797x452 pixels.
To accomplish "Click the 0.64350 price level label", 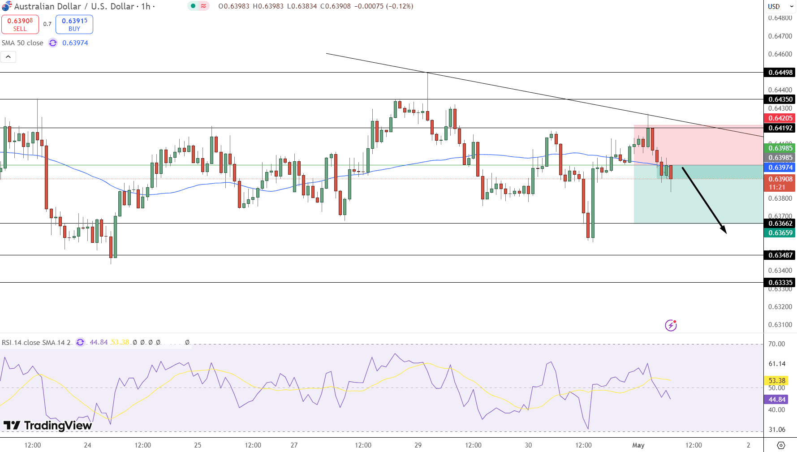I will click(780, 99).
